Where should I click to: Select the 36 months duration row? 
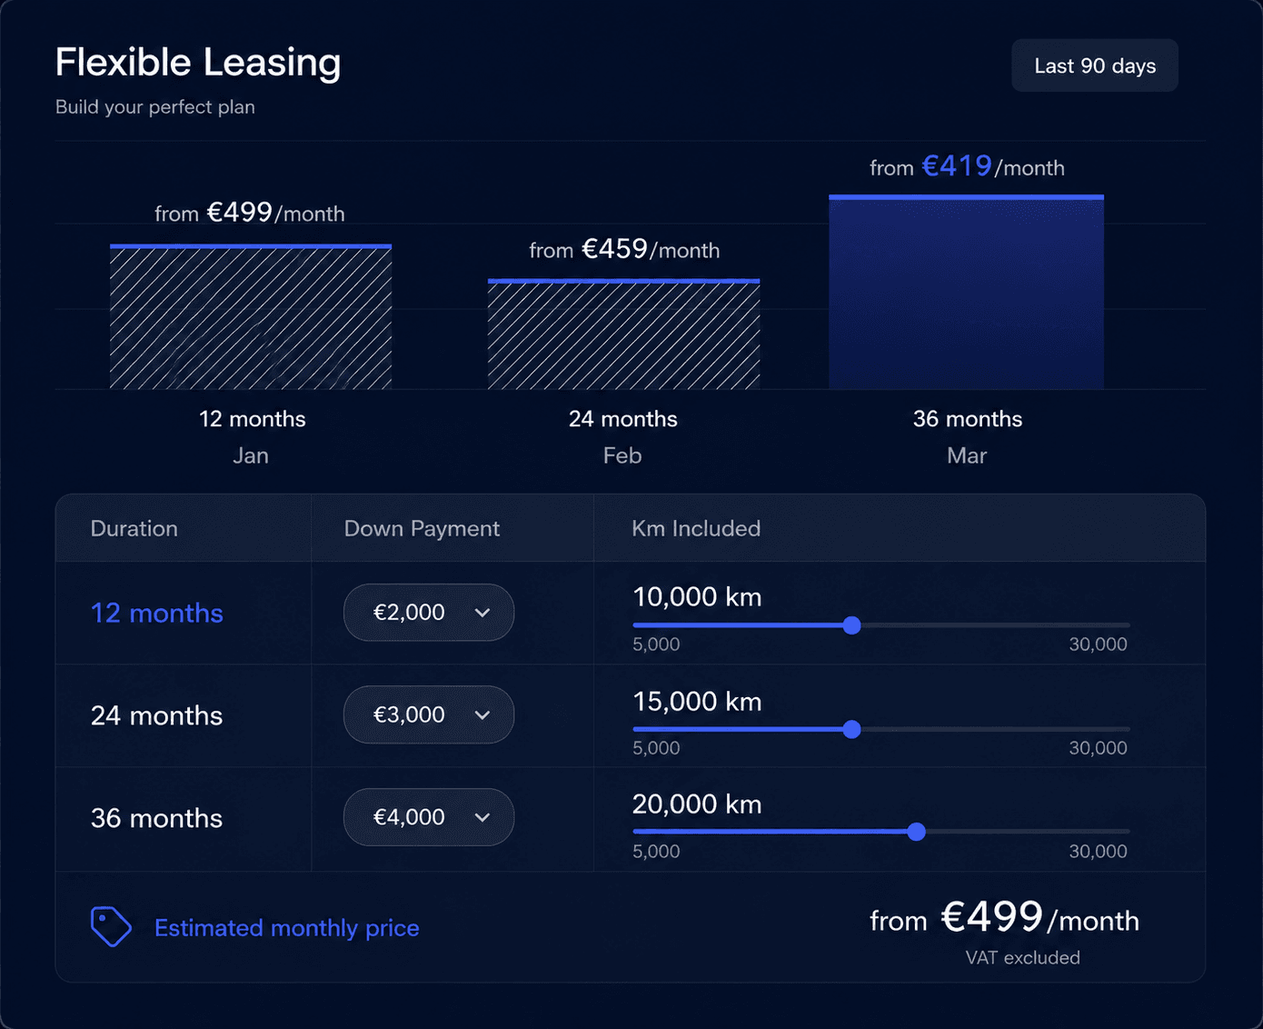pyautogui.click(x=631, y=819)
